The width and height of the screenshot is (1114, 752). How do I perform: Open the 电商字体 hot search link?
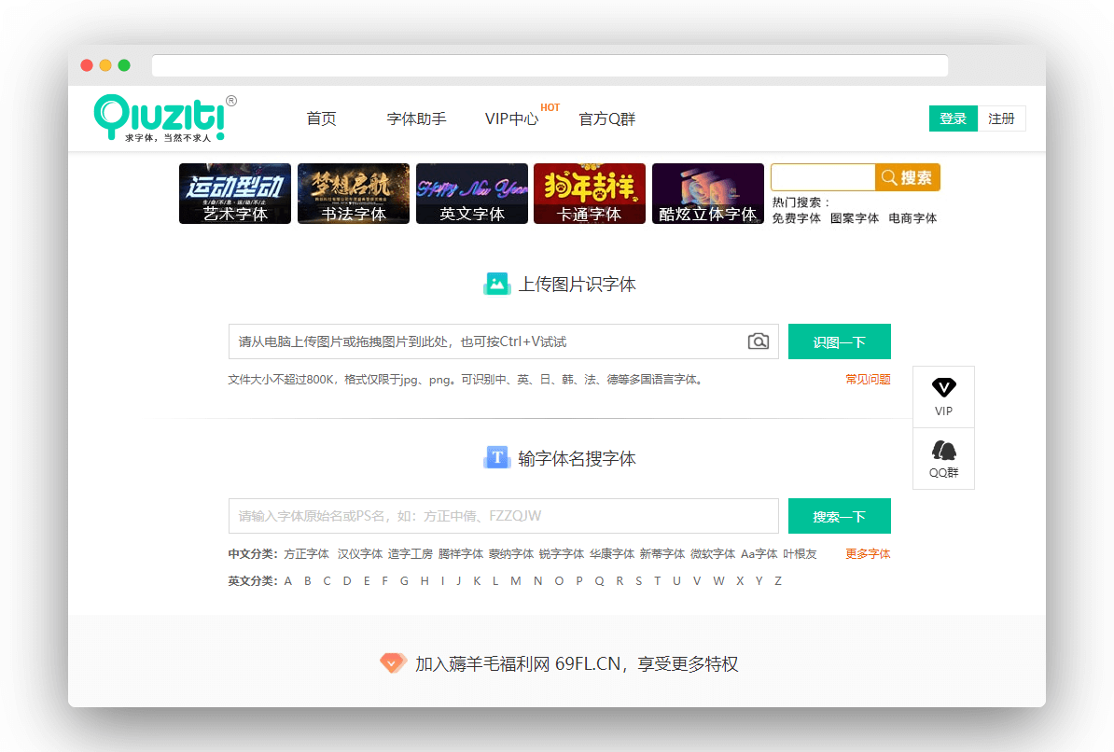[x=913, y=218]
